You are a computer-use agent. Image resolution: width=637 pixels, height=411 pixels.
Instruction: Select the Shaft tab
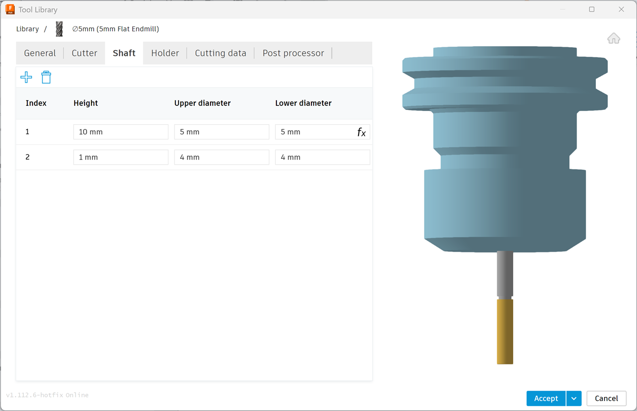coord(124,53)
